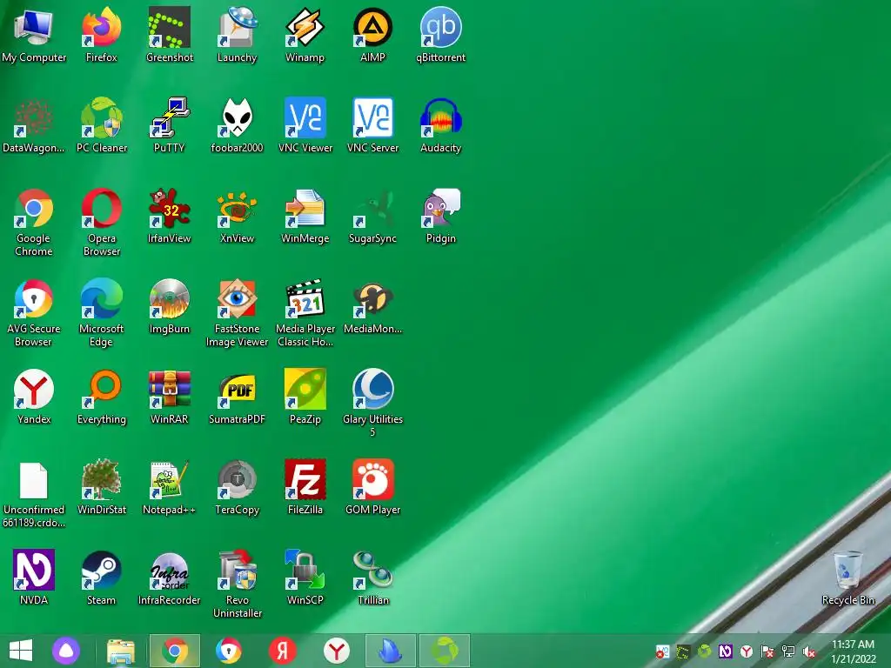
Task: Open Yandex Browser Y icon in the taskbar
Action: pos(337,651)
